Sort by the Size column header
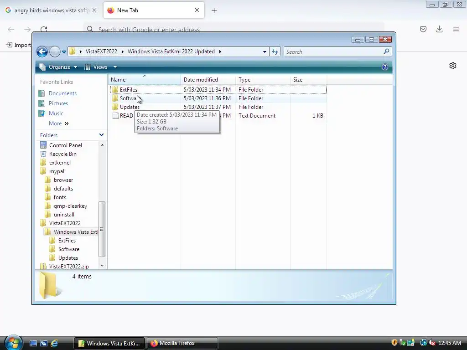467x350 pixels. coord(309,80)
